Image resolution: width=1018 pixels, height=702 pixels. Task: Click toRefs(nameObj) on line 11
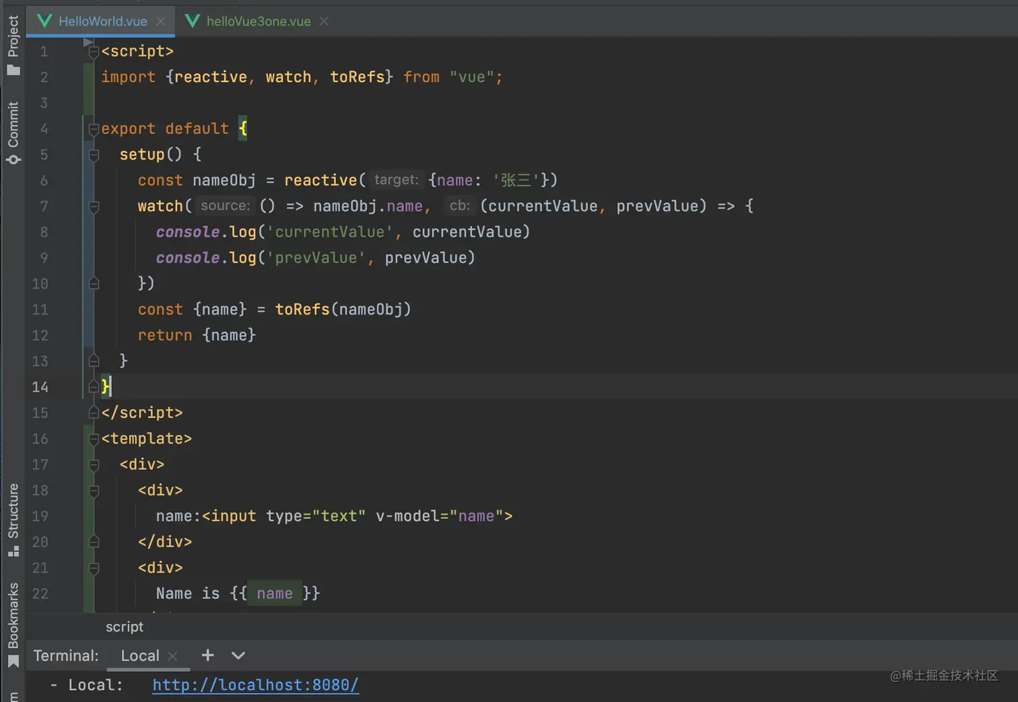tap(343, 310)
